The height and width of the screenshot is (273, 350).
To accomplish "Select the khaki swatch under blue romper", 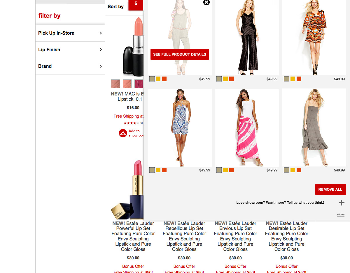I will coord(152,170).
